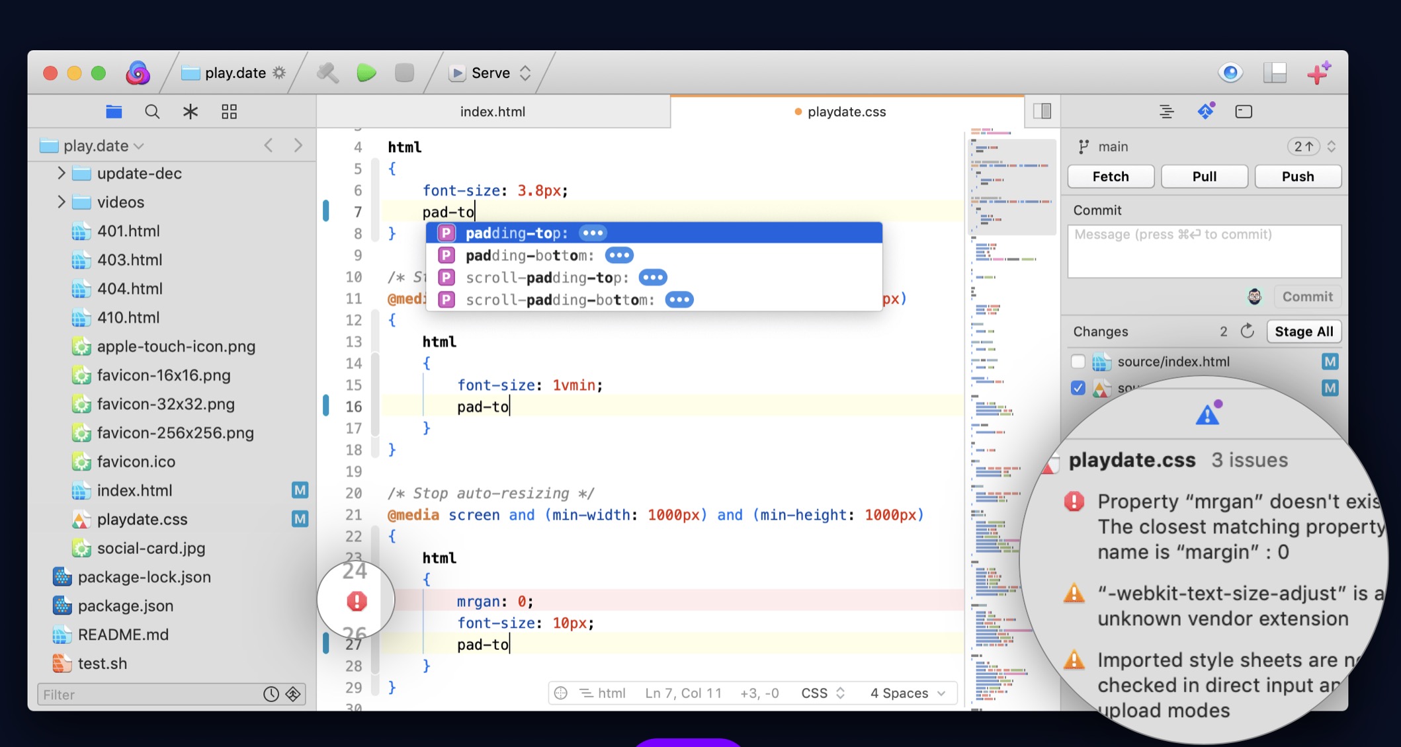Click the refresh changes icon
The height and width of the screenshot is (747, 1401).
pos(1248,331)
